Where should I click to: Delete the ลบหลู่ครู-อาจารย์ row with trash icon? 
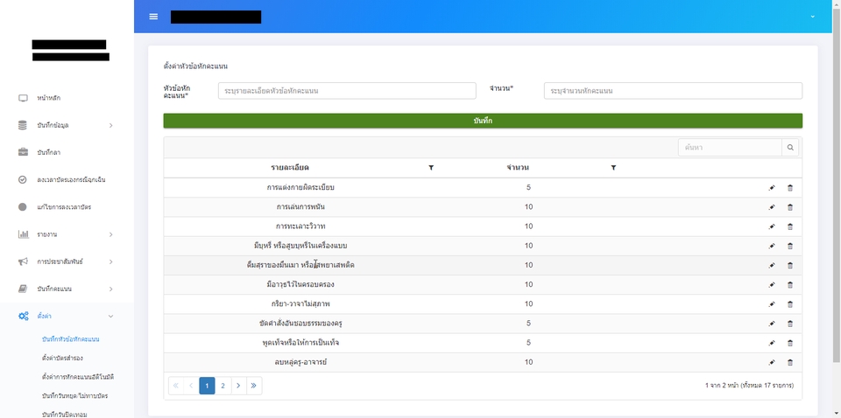tap(790, 362)
